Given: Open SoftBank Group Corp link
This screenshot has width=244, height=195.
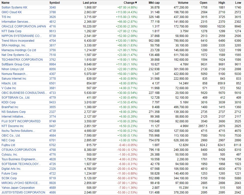Looking at the screenshot, I should pos(15,64).
